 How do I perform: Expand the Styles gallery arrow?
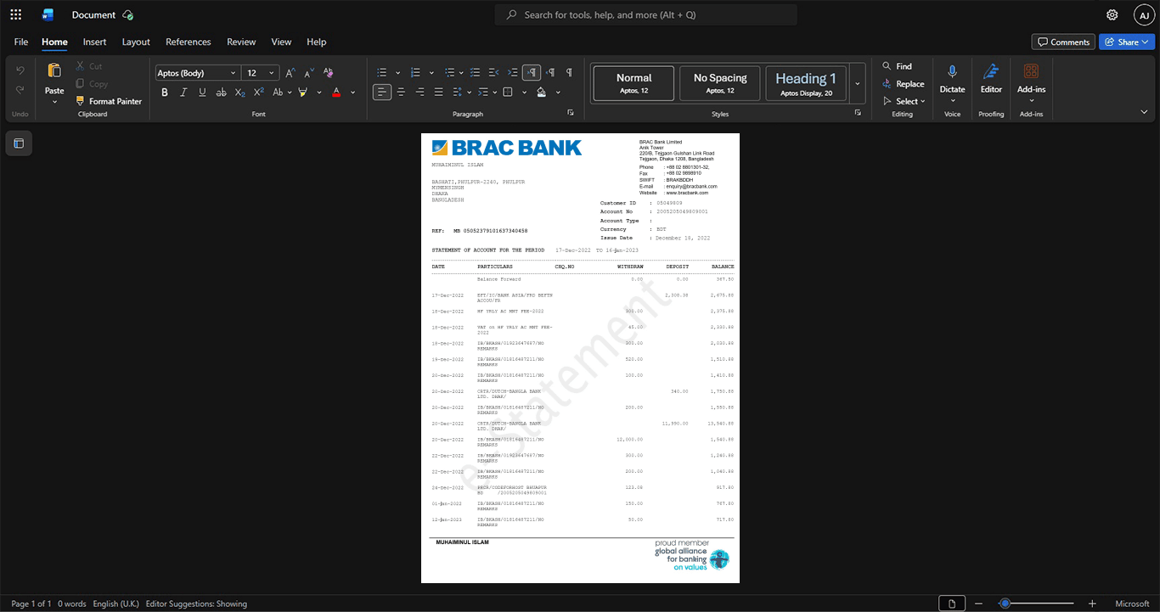857,83
